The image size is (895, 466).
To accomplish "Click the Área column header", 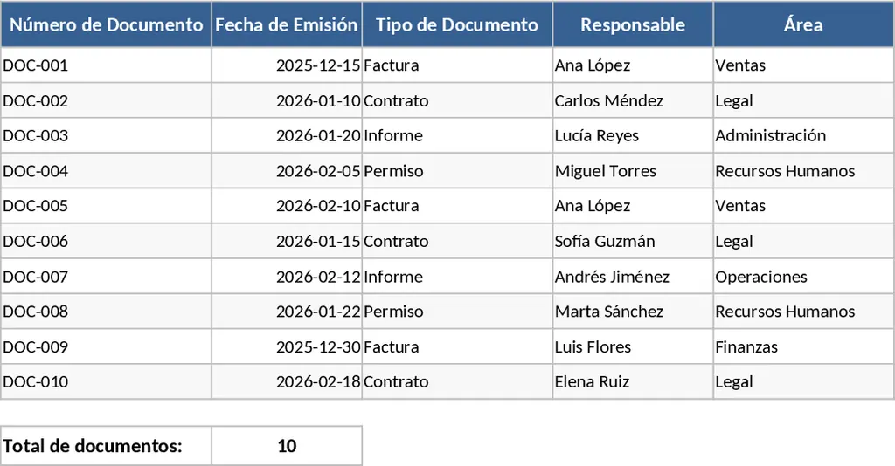I will pos(803,24).
